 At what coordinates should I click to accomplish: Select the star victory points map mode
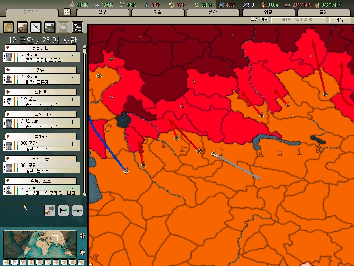point(81,262)
